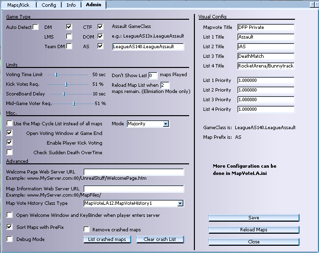The height and width of the screenshot is (253, 319).
Task: Click the List 4 Priority field
Action: (266, 109)
